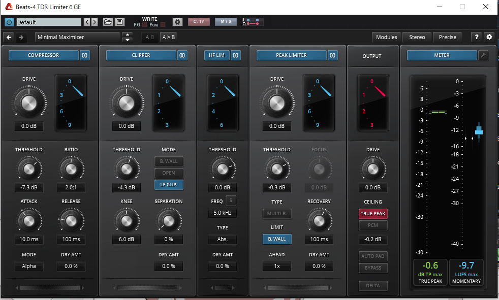Image resolution: width=499 pixels, height=300 pixels.
Task: Select next host preset arrow
Action: tap(94, 22)
